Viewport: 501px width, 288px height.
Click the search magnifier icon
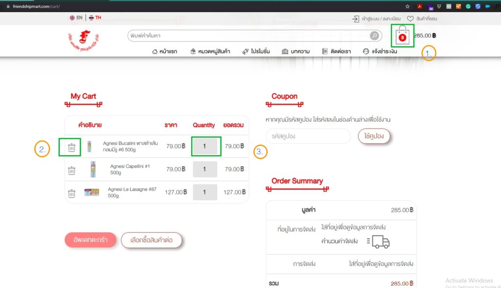tap(374, 36)
